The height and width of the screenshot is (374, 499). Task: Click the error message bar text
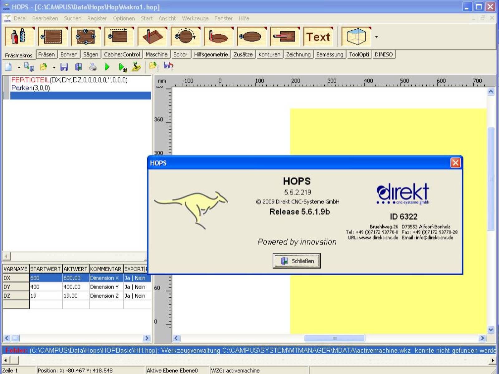(249, 350)
